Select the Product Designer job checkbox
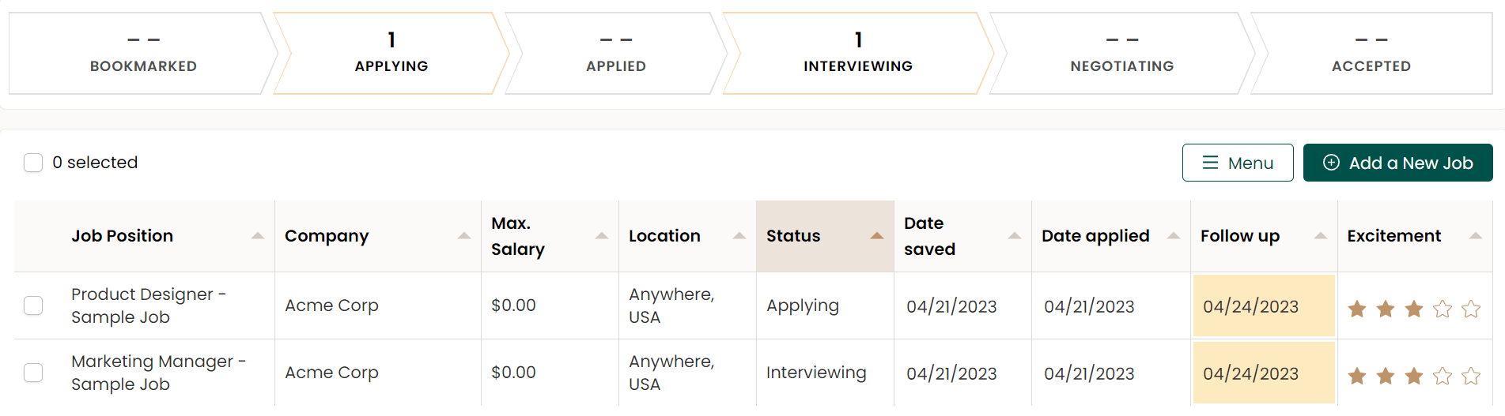The width and height of the screenshot is (1505, 416). [33, 305]
